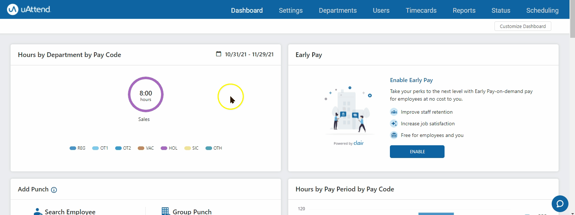Click the uAttend logo
Viewport: 575px width, 215px height.
coord(29,10)
